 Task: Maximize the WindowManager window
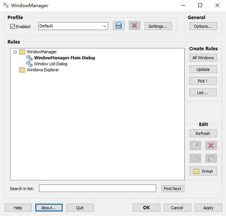[200, 6]
